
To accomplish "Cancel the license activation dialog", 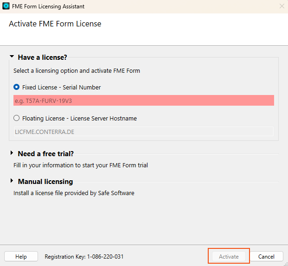I will tap(266, 256).
